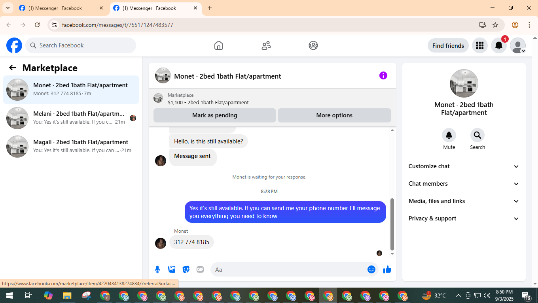538x303 pixels.
Task: Click More options button
Action: 334,115
